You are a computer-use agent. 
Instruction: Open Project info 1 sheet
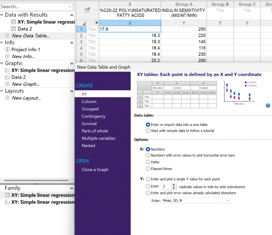click(x=26, y=50)
